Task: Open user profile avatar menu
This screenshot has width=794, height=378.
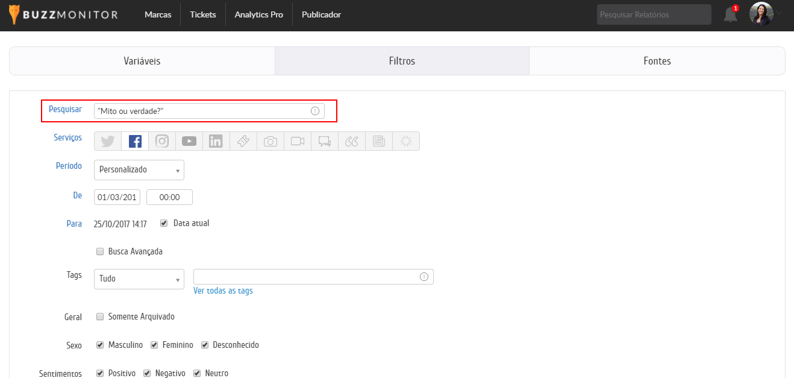Action: [x=761, y=14]
